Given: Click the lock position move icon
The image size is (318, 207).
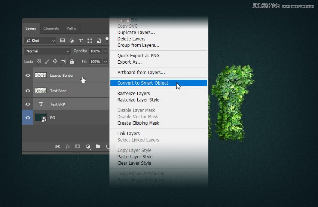Looking at the screenshot, I should [55, 61].
